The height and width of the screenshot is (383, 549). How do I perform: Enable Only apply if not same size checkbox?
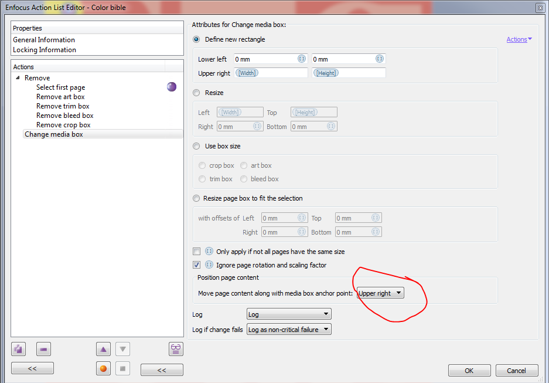(x=197, y=251)
